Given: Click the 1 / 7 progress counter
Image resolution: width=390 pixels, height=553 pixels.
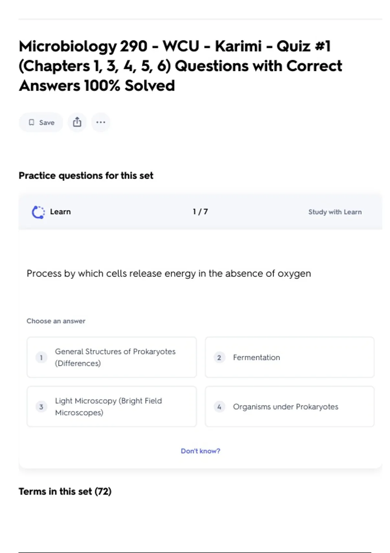Looking at the screenshot, I should [x=200, y=212].
